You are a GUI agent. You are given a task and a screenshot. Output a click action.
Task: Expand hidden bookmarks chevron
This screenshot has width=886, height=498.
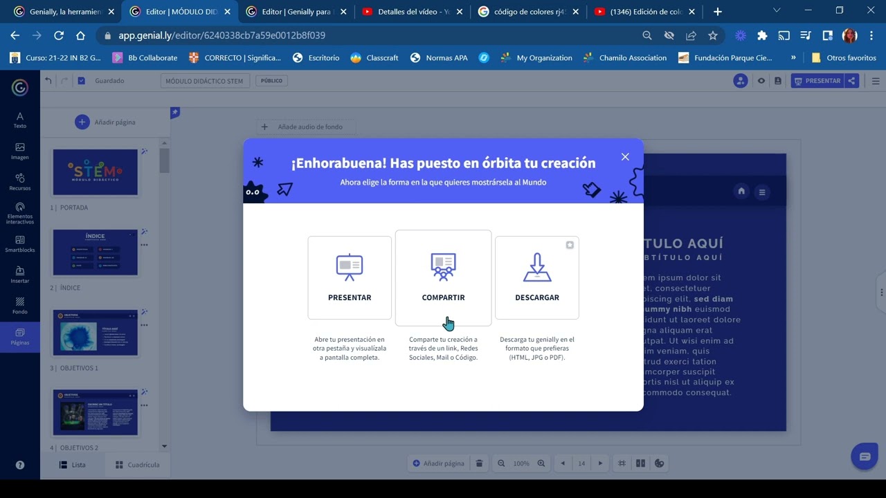[793, 58]
